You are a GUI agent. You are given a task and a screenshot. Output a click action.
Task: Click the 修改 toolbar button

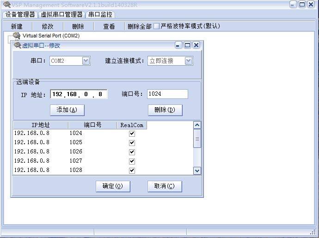pyautogui.click(x=48, y=26)
